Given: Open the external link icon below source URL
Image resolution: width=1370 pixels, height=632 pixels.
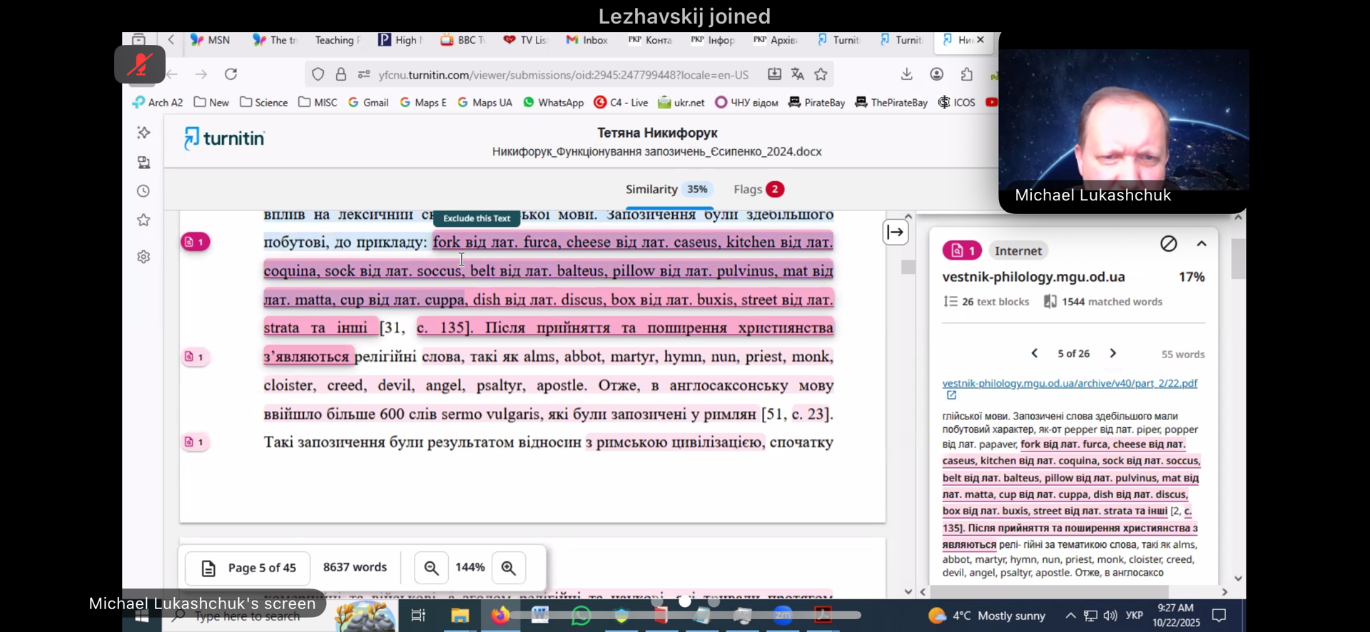Looking at the screenshot, I should (951, 395).
